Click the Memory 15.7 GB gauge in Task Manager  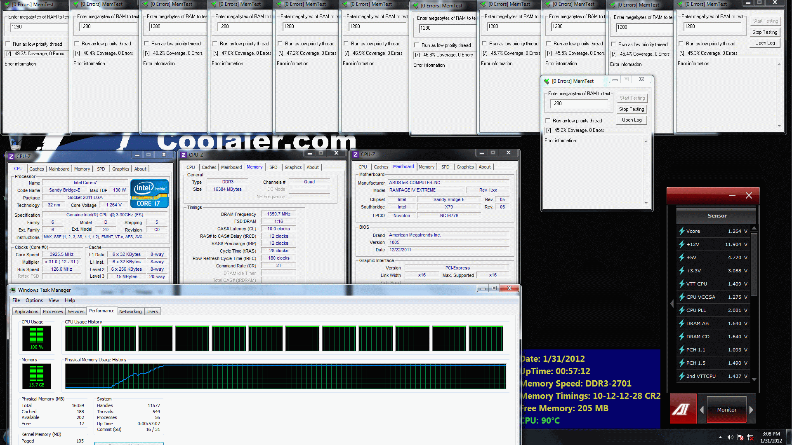36,376
